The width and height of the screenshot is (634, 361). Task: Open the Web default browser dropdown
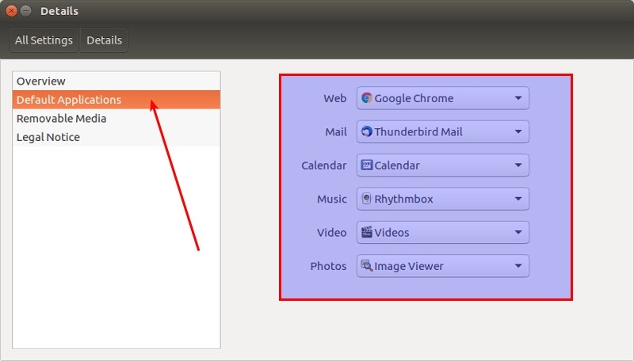point(443,98)
